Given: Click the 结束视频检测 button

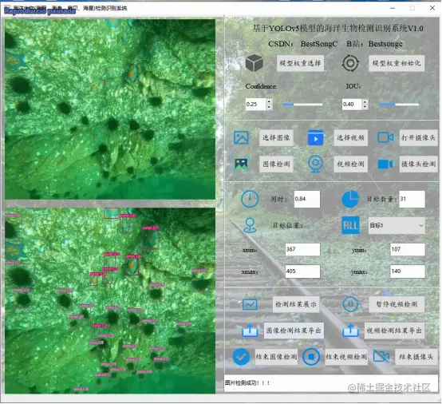Looking at the screenshot, I should pos(346,357).
